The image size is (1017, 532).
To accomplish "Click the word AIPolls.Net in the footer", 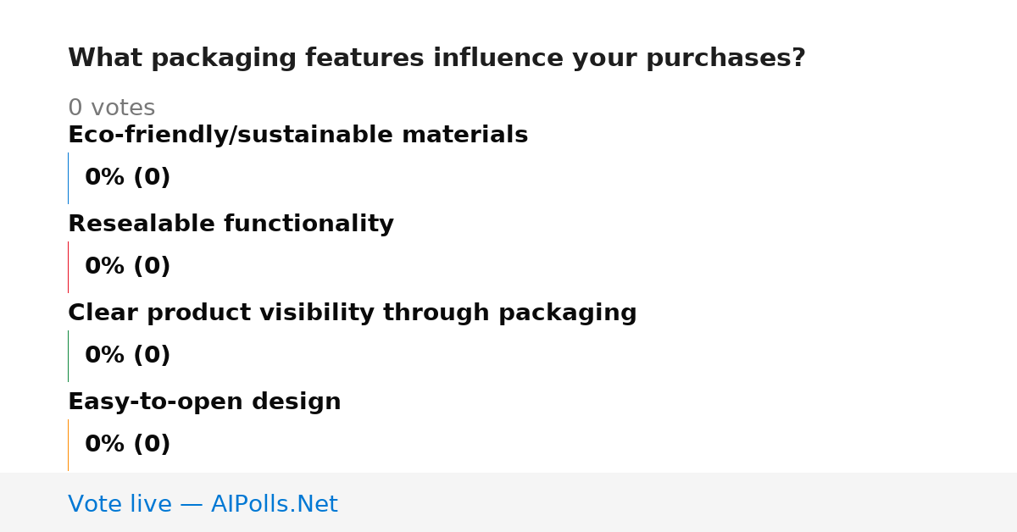I will point(274,504).
